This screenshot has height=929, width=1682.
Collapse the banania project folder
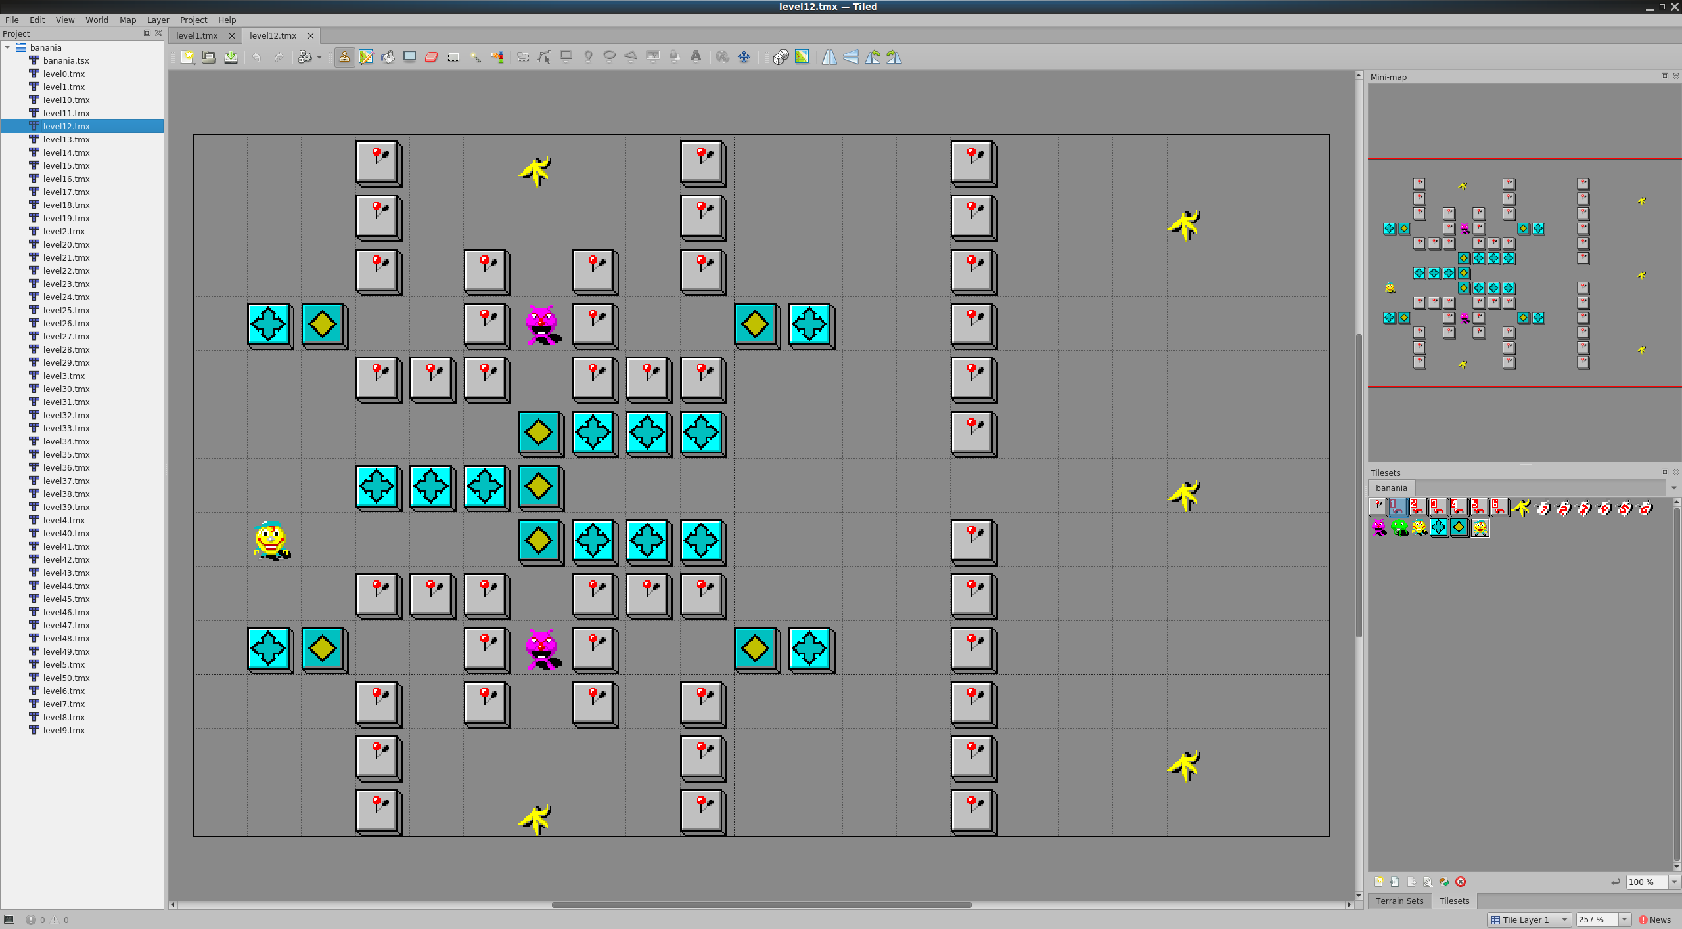[x=7, y=47]
